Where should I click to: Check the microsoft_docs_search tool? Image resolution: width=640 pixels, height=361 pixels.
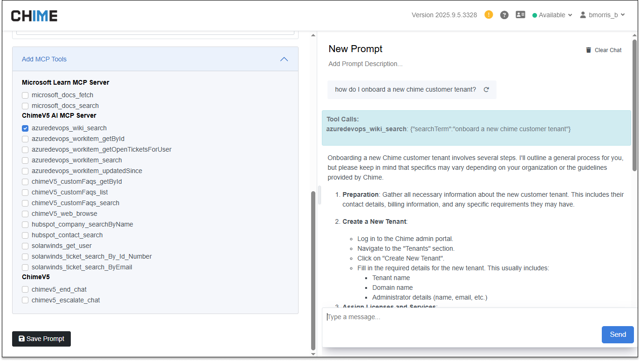(x=25, y=106)
